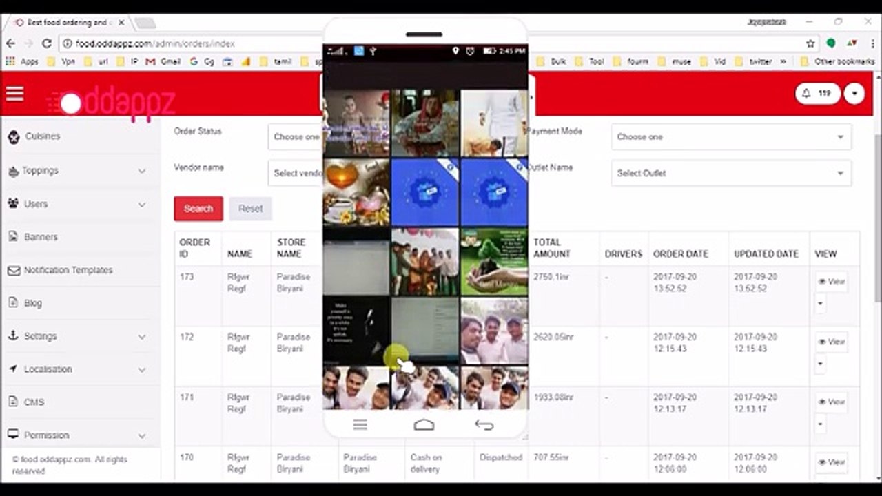Expand the action caret under order 173 View

click(x=820, y=303)
